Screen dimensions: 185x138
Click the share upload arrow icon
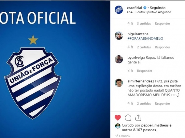(138, 117)
